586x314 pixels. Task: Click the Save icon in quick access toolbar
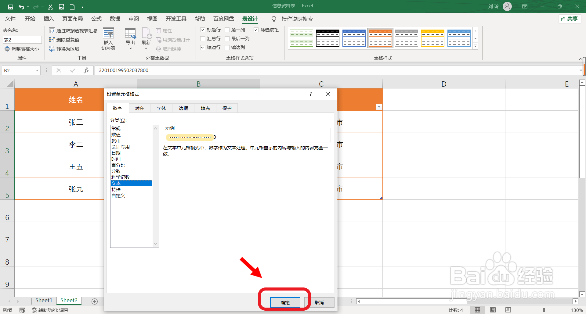click(11, 7)
